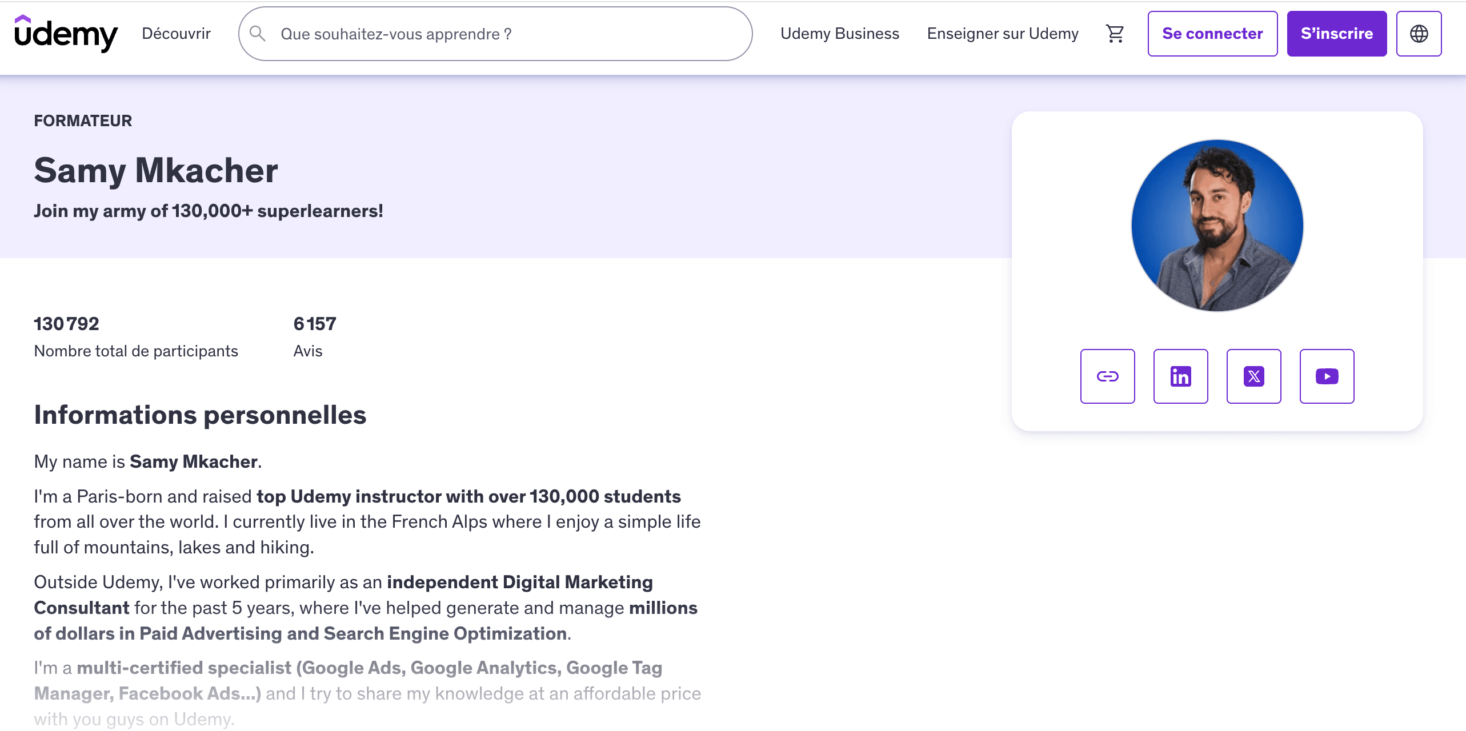This screenshot has height=731, width=1466.
Task: Click 'independent Digital Marketing' bold text
Action: click(520, 582)
